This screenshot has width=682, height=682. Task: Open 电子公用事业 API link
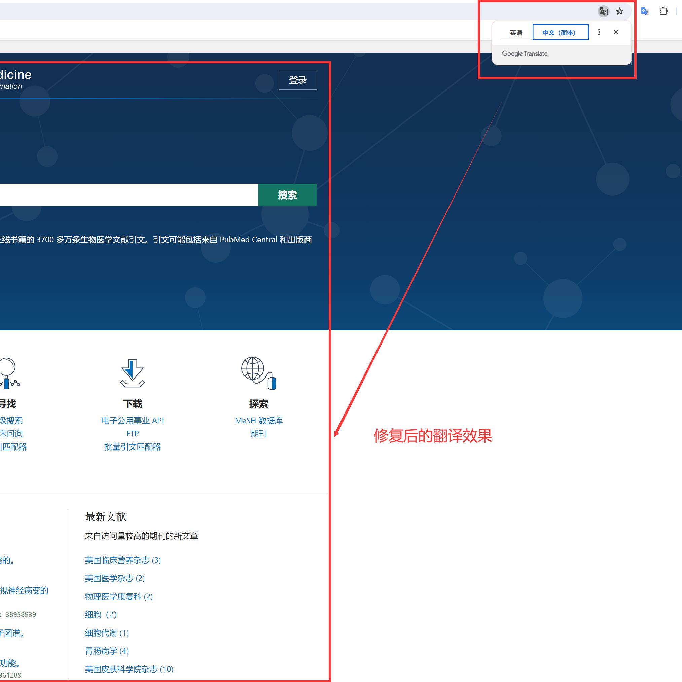[x=132, y=421]
